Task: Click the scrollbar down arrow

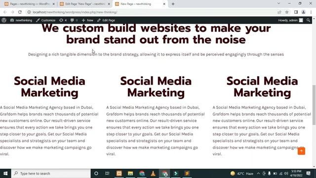Action: (314, 167)
